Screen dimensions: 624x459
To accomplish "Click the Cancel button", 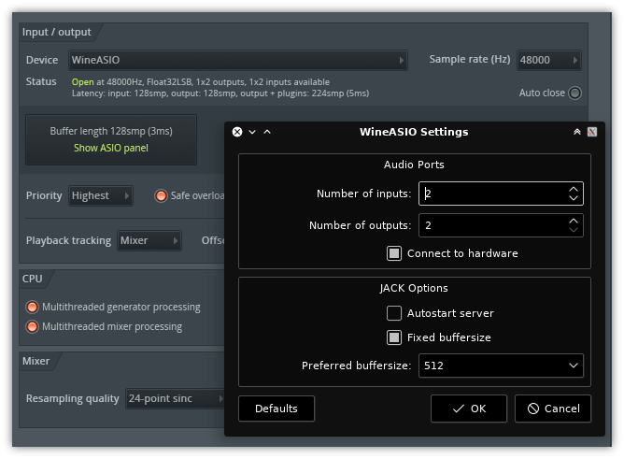I will tap(553, 409).
